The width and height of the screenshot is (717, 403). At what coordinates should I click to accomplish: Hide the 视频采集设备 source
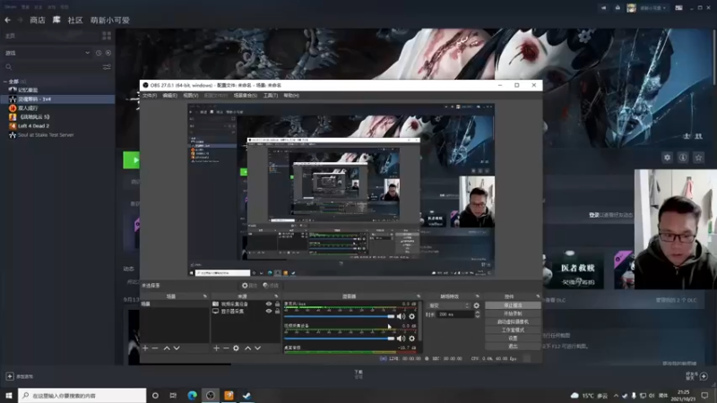coord(269,304)
